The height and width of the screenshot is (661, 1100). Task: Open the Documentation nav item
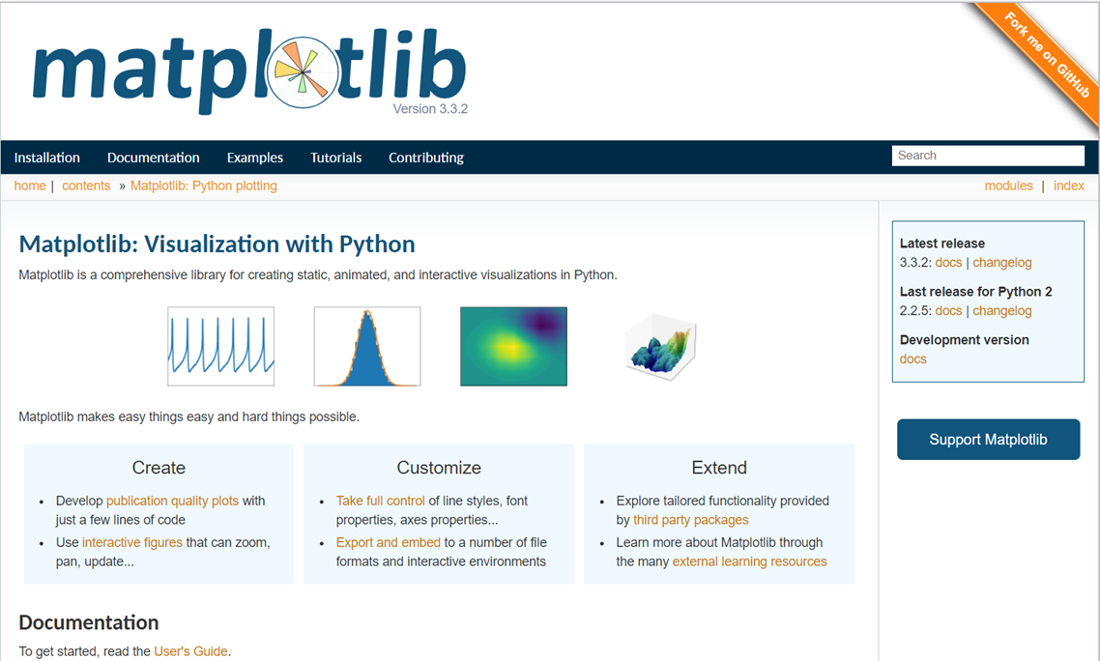point(153,158)
